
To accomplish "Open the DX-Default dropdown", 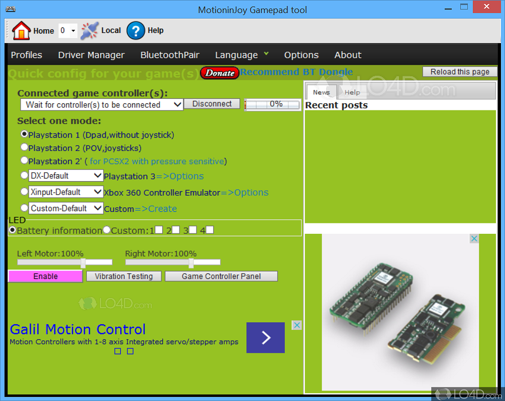I will 66,176.
